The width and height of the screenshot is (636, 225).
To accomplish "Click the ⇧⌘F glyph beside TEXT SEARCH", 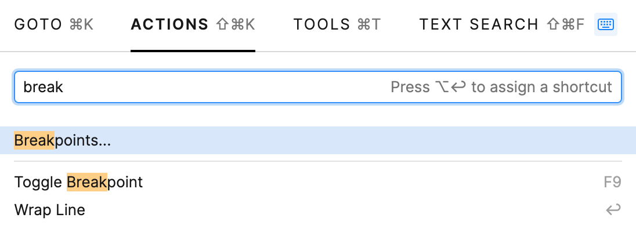I will point(566,24).
